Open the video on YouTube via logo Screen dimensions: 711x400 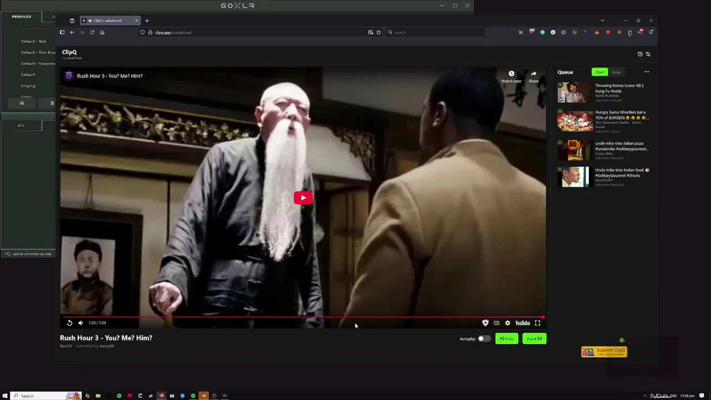522,323
